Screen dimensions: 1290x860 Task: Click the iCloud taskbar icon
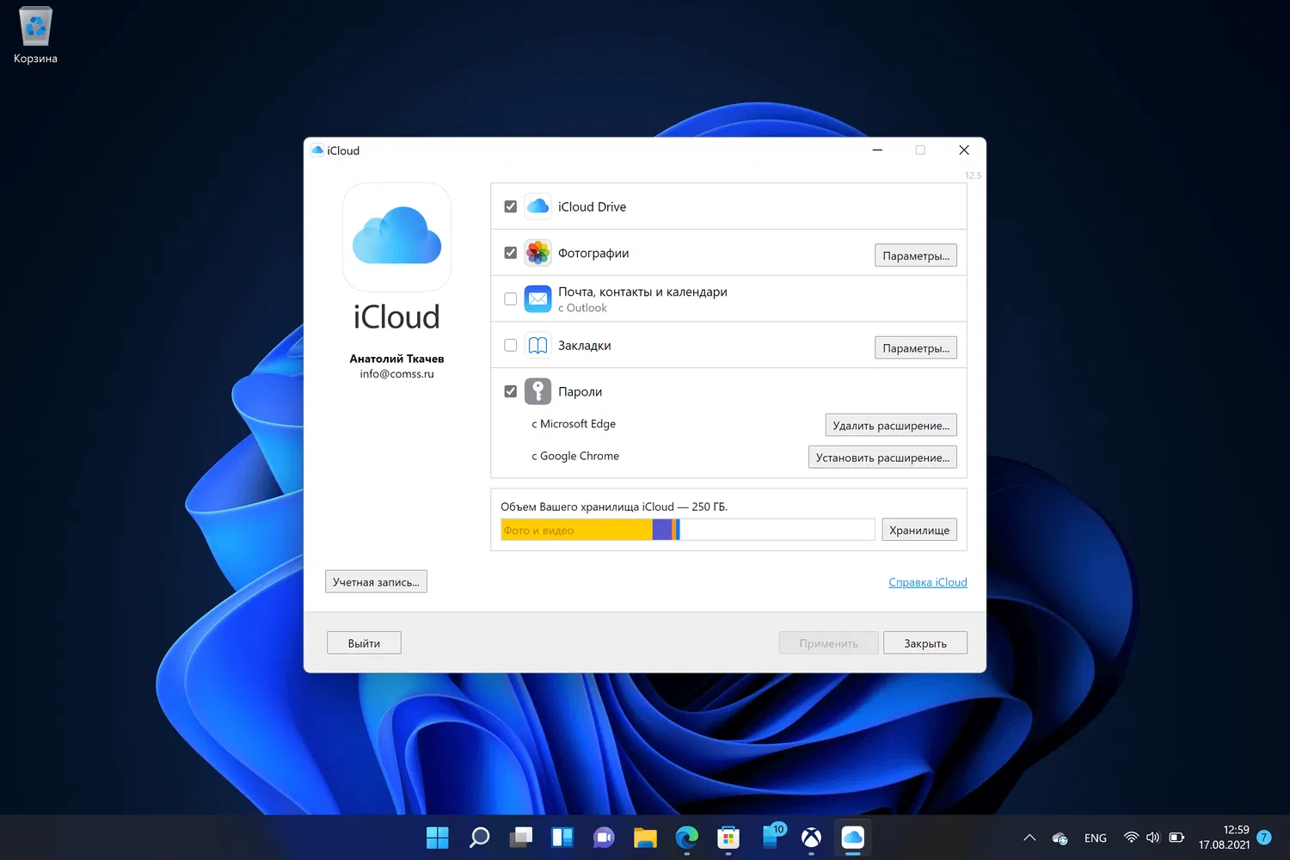click(x=852, y=838)
